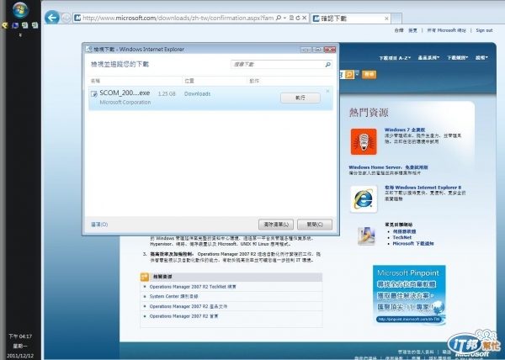Expand the taskbar overflow chevron
505x360 pixels.
click(20, 34)
